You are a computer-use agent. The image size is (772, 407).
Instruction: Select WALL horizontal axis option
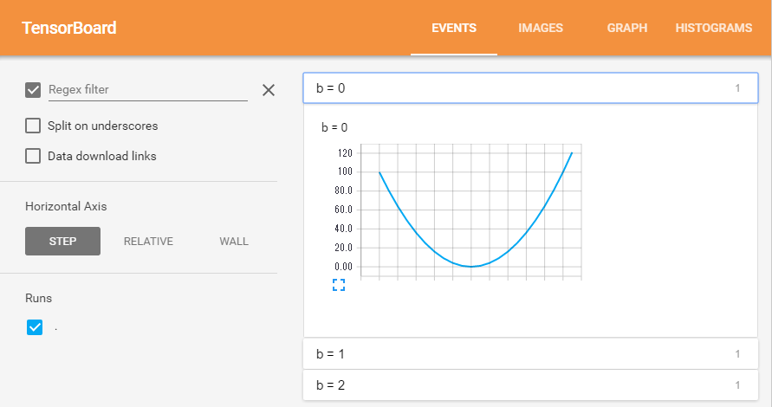coord(234,241)
